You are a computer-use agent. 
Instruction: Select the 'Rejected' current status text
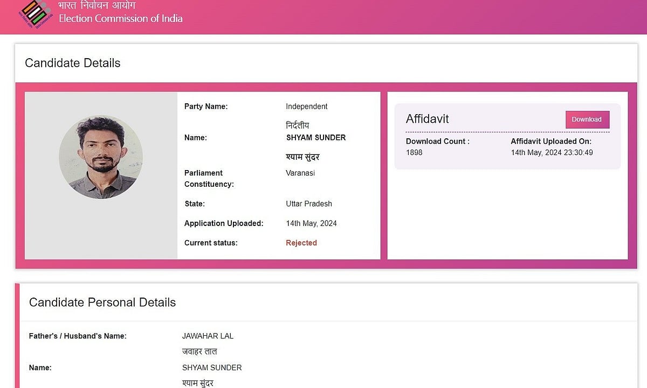301,243
